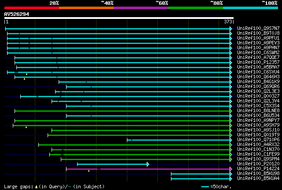Screen dimensions: 282x190
Task: Select the UniRef100_Q9SPM4 label
Action: tap(258, 159)
